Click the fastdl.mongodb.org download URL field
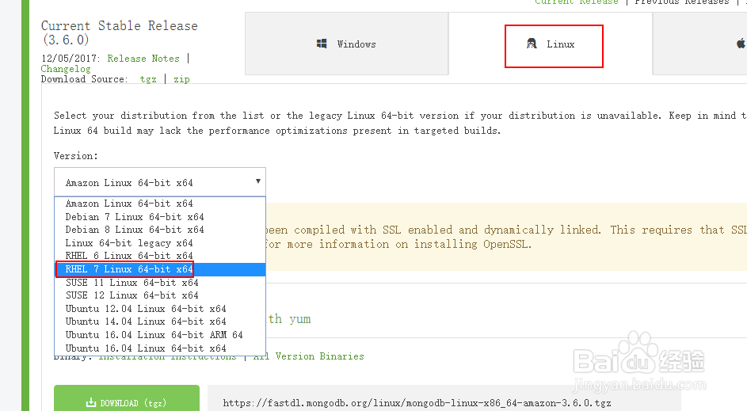The image size is (747, 411). [x=417, y=403]
